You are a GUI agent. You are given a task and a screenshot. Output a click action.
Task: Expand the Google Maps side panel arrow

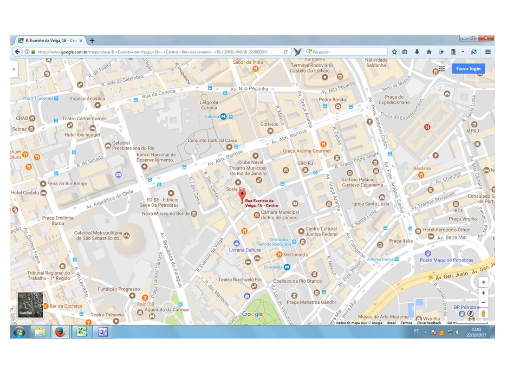(14, 69)
